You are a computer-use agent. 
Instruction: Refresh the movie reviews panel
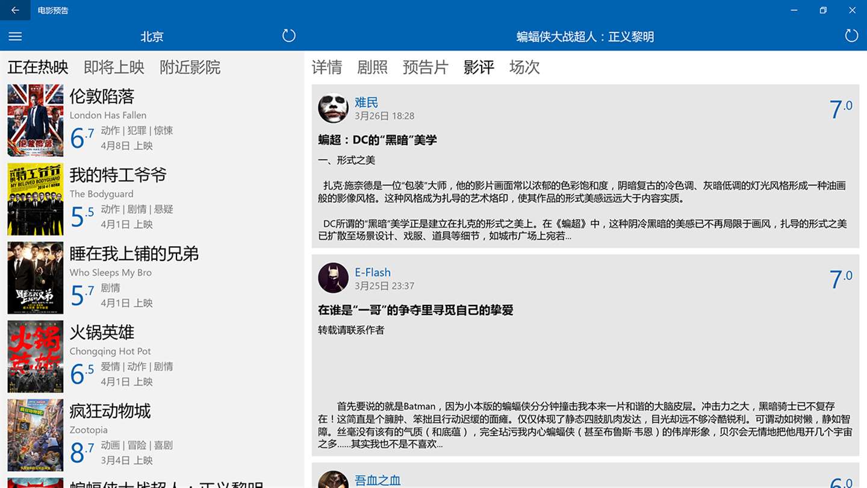pos(851,36)
